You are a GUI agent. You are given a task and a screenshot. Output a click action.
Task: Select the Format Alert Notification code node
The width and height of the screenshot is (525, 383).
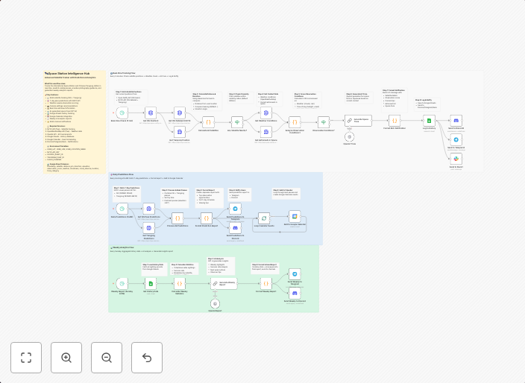[394, 121]
